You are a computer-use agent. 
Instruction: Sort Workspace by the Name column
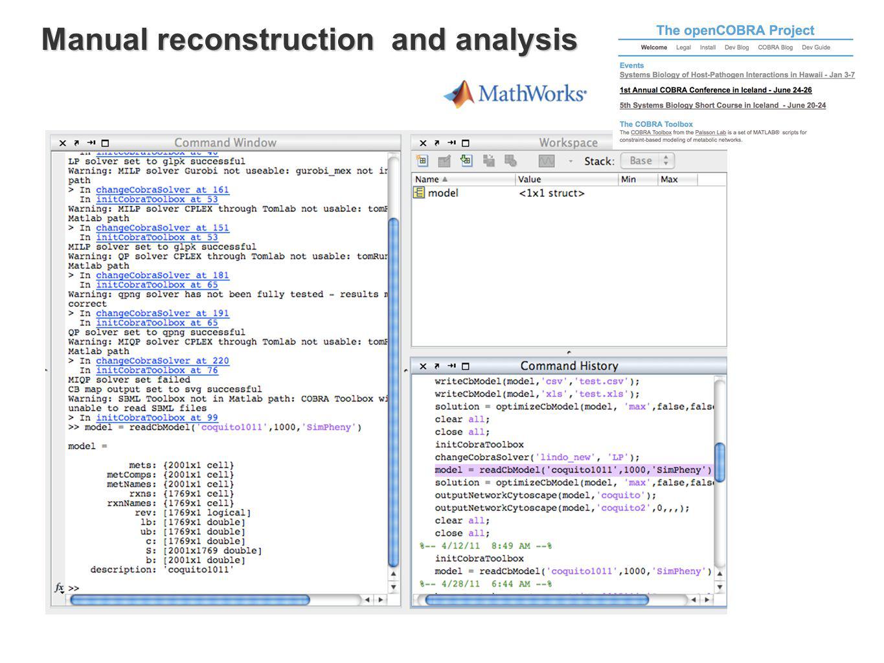[463, 179]
